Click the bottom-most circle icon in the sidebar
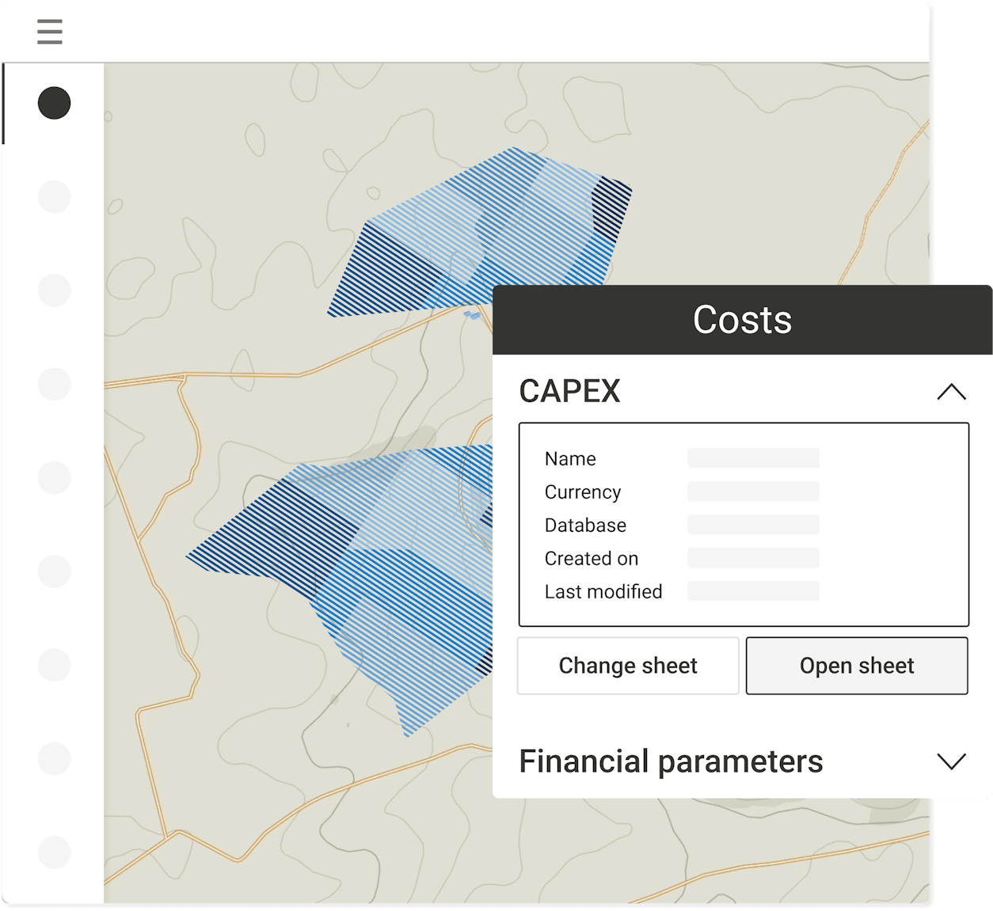Viewport: 993px width, 911px height. tap(55, 852)
